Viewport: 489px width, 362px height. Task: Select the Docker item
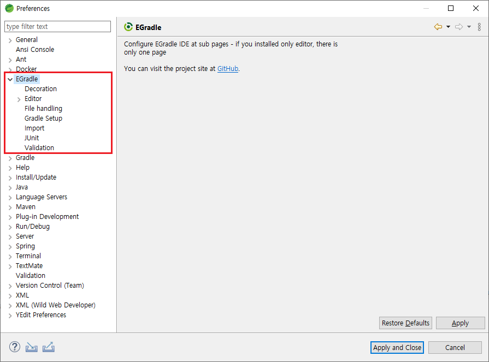click(26, 69)
